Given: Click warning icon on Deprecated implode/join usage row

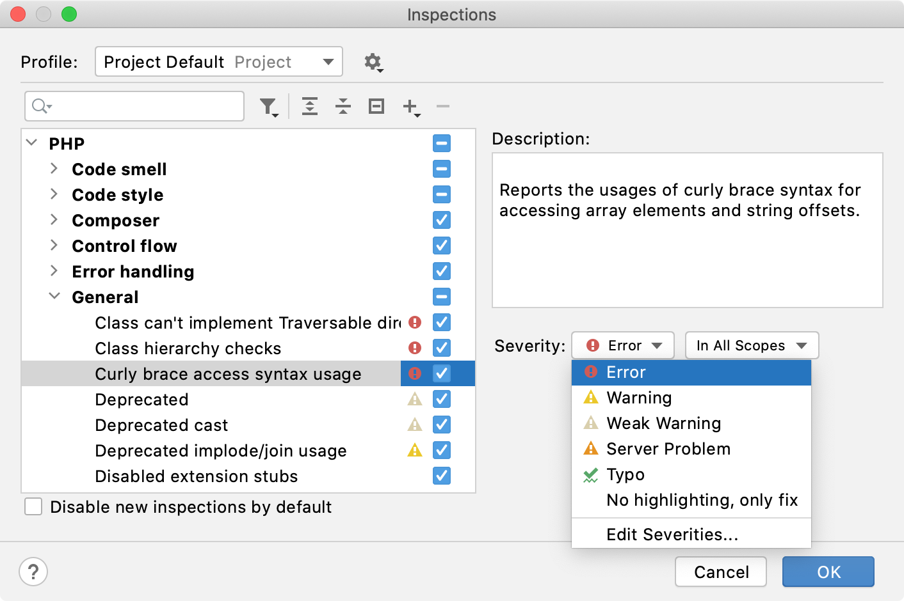Looking at the screenshot, I should 415,450.
